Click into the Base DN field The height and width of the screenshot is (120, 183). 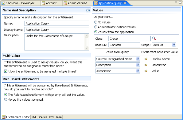(x=124, y=45)
